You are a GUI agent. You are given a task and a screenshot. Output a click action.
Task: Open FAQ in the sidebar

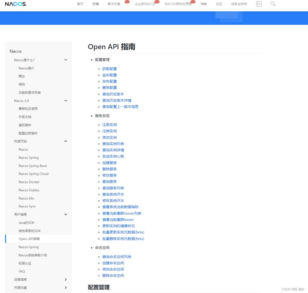[x=22, y=271]
